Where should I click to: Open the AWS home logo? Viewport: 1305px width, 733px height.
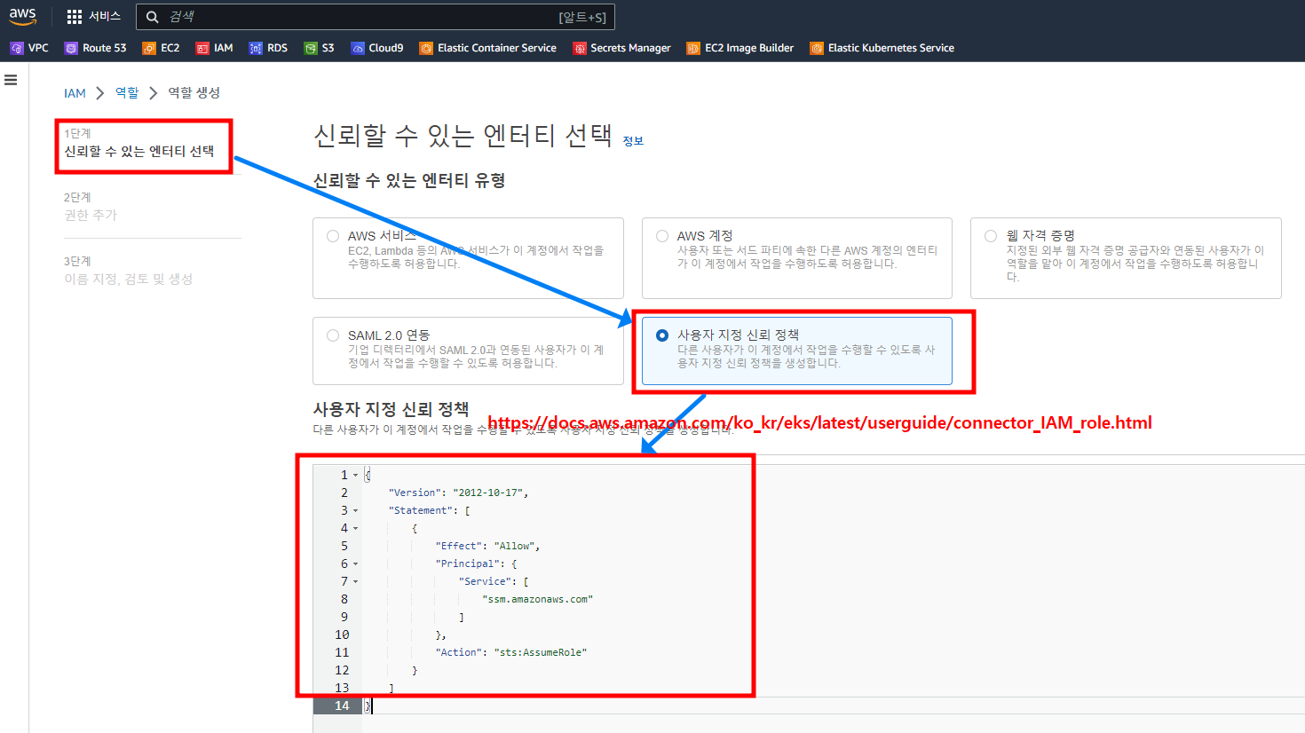23,16
